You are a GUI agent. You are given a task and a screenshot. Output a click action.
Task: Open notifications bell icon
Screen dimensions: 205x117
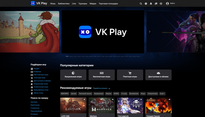click(151, 4)
